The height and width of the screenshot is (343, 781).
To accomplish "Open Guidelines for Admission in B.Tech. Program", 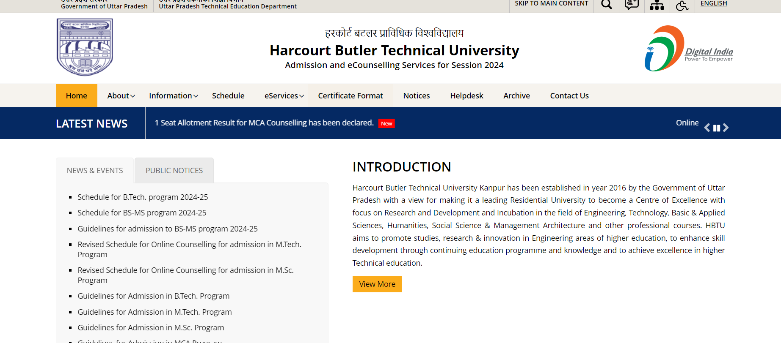I will pyautogui.click(x=154, y=296).
